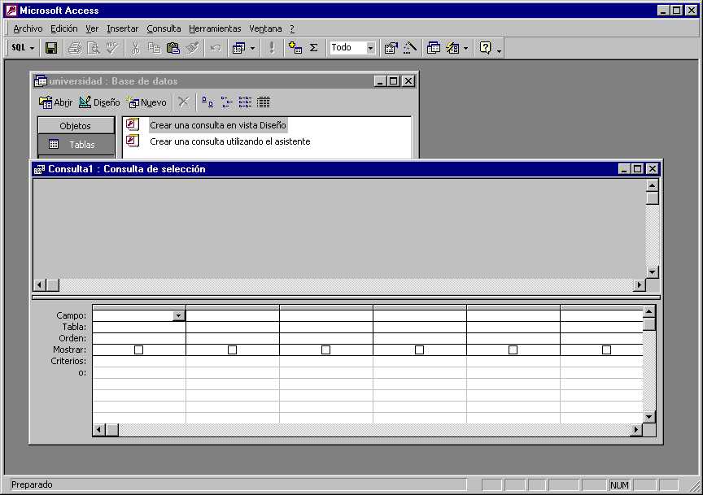Minimize the universidad database window
Viewport: 703px width, 495px height.
click(380, 81)
